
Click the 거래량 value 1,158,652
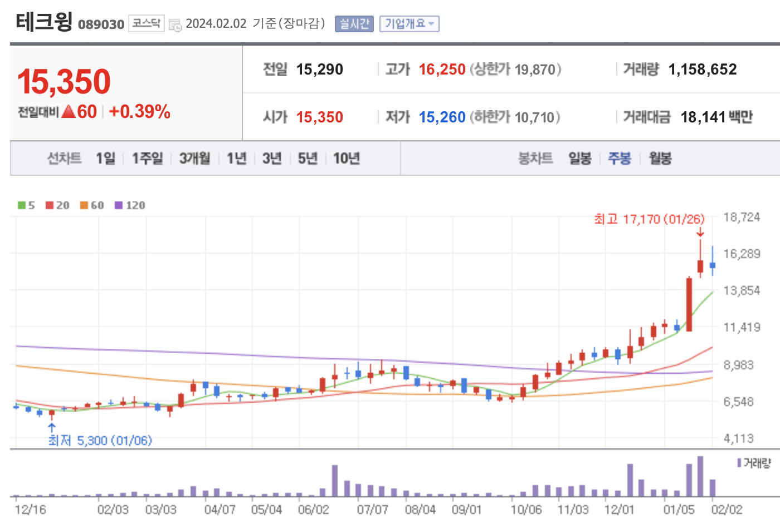[x=703, y=70]
